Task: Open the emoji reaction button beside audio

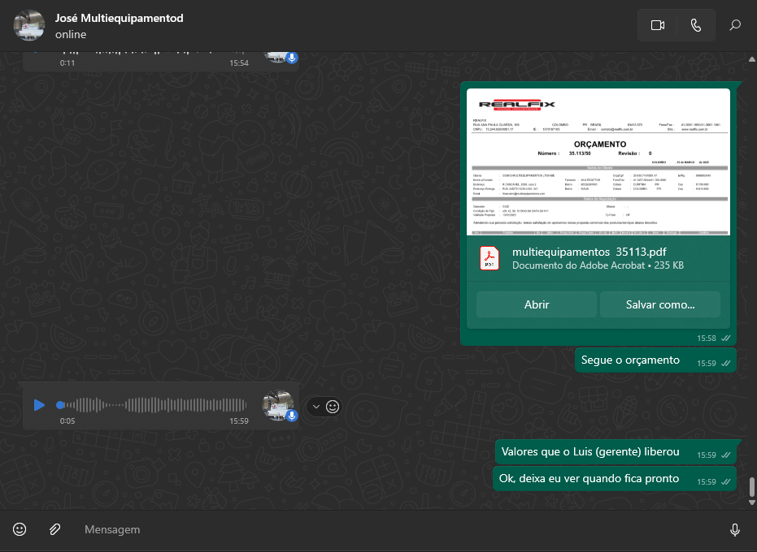Action: pyautogui.click(x=333, y=407)
